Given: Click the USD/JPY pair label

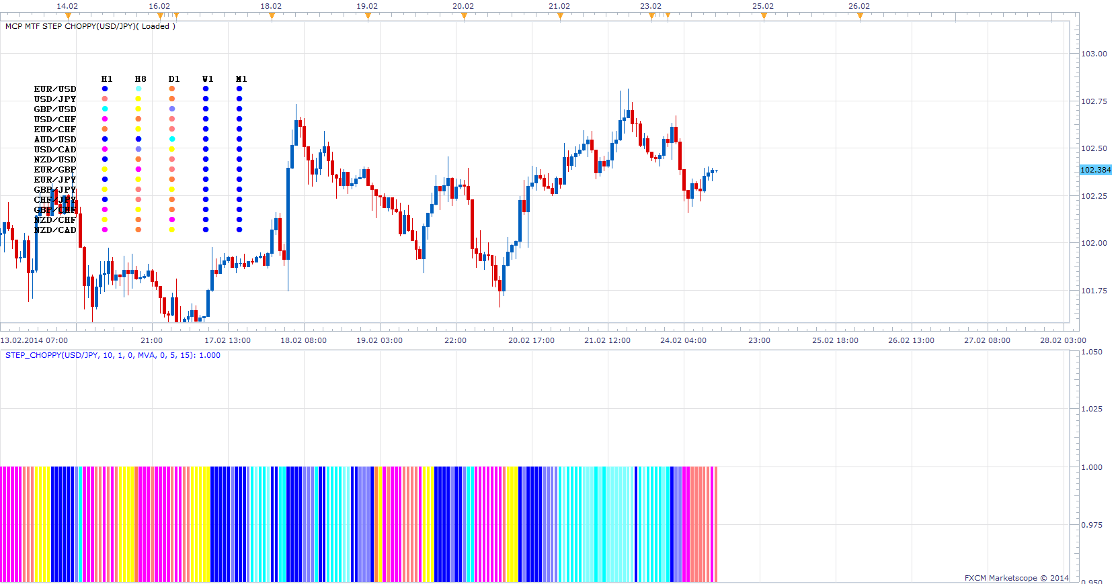Looking at the screenshot, I should click(x=55, y=99).
